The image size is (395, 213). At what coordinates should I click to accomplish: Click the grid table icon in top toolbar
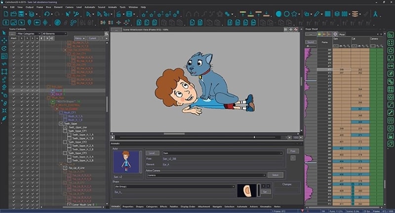tap(327, 14)
